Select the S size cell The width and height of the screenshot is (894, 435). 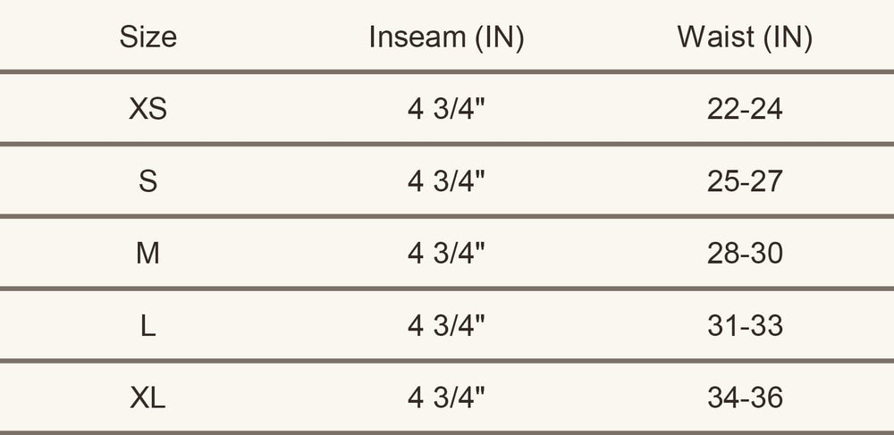pos(148,181)
